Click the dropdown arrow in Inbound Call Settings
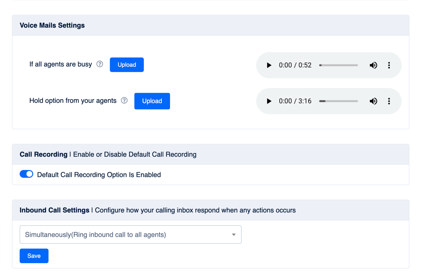The width and height of the screenshot is (423, 276). [234, 234]
